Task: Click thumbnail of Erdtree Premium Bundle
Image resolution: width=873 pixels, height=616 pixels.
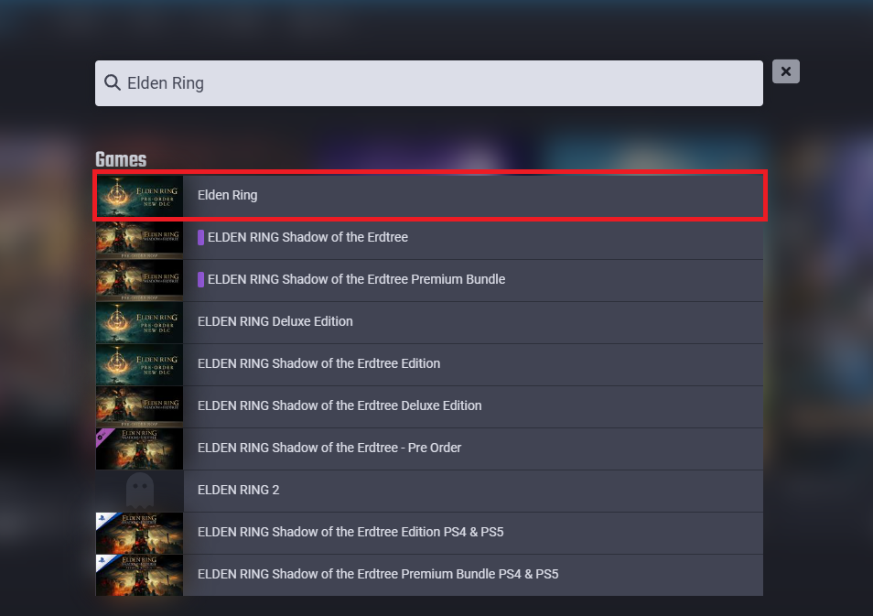Action: 139,280
